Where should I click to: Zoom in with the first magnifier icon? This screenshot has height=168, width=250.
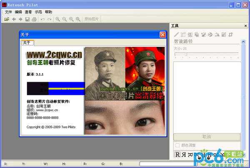tap(57, 19)
